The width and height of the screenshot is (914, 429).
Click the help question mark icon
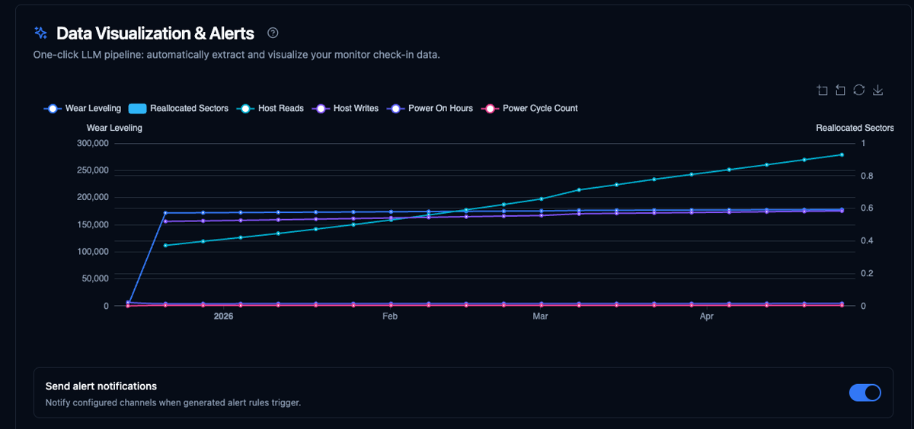(273, 33)
